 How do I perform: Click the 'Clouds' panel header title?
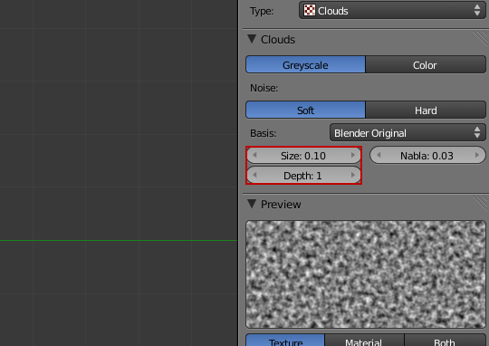click(x=278, y=40)
